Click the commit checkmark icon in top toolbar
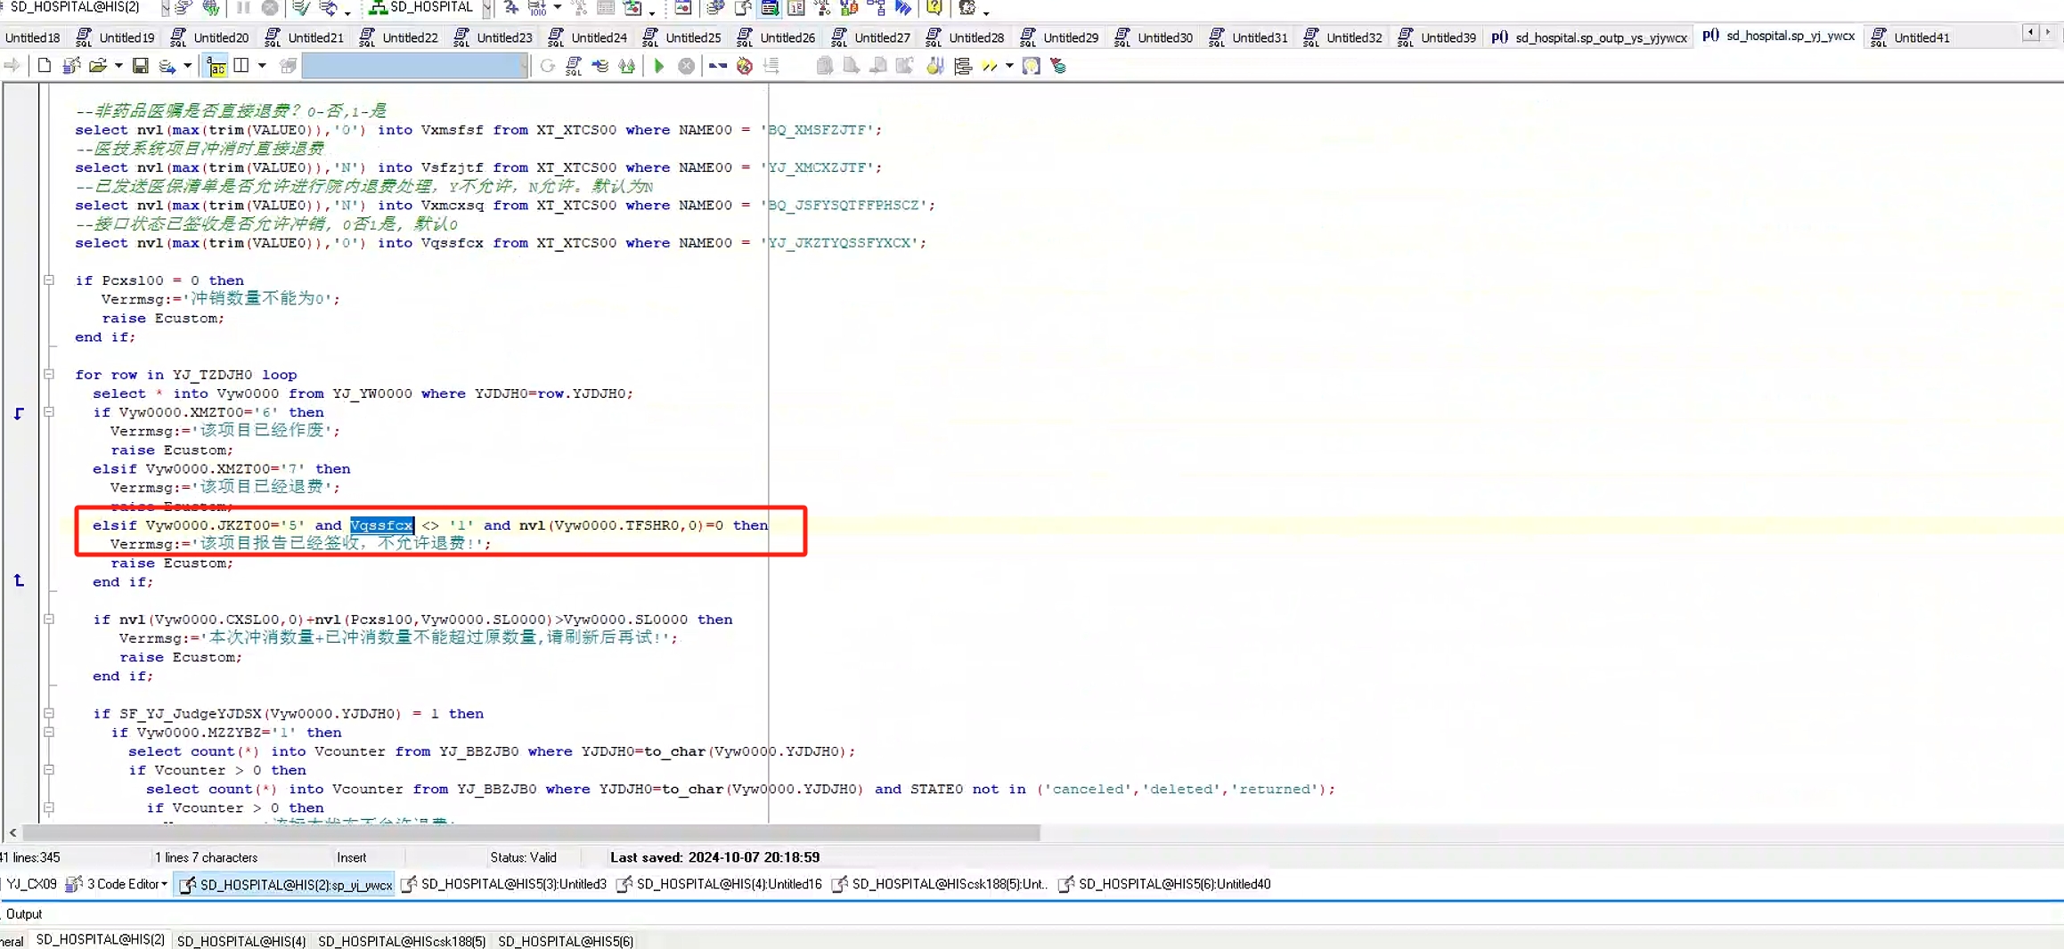The image size is (2064, 949). [x=301, y=8]
